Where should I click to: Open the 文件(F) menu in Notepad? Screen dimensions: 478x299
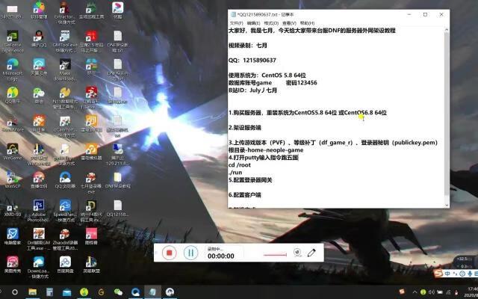coord(238,23)
